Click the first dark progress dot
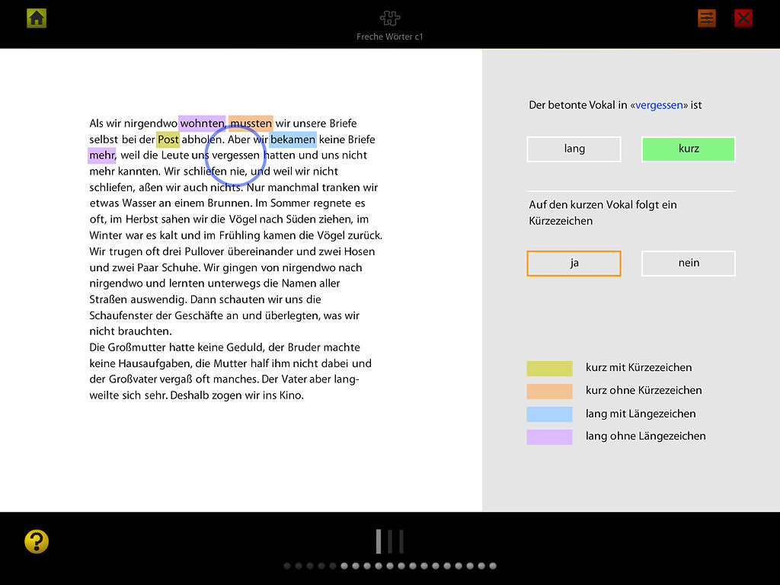The height and width of the screenshot is (585, 780). coord(287,566)
